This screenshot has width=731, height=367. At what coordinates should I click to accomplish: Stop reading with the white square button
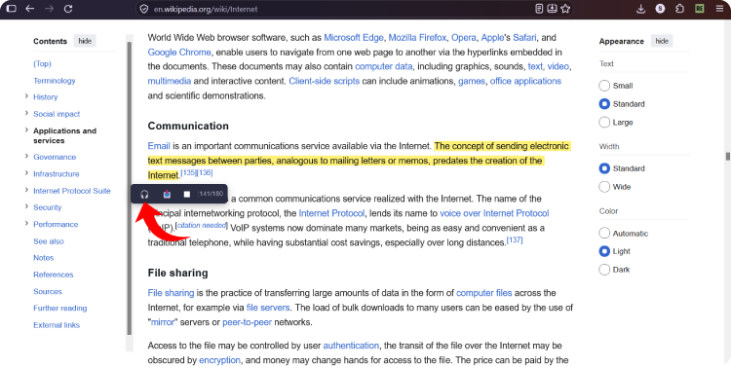(187, 195)
